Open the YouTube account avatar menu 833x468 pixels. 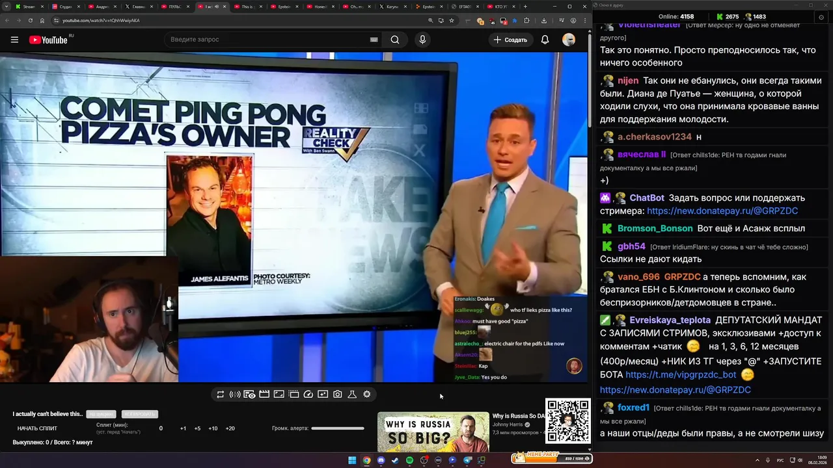(x=569, y=40)
